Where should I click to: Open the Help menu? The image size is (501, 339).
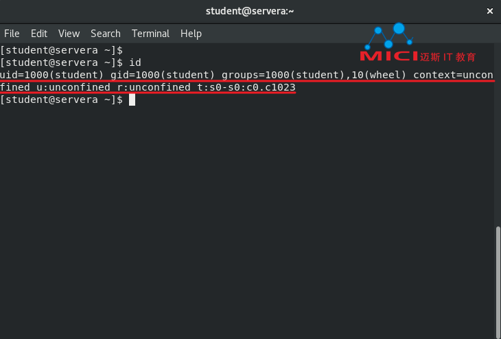coord(191,34)
